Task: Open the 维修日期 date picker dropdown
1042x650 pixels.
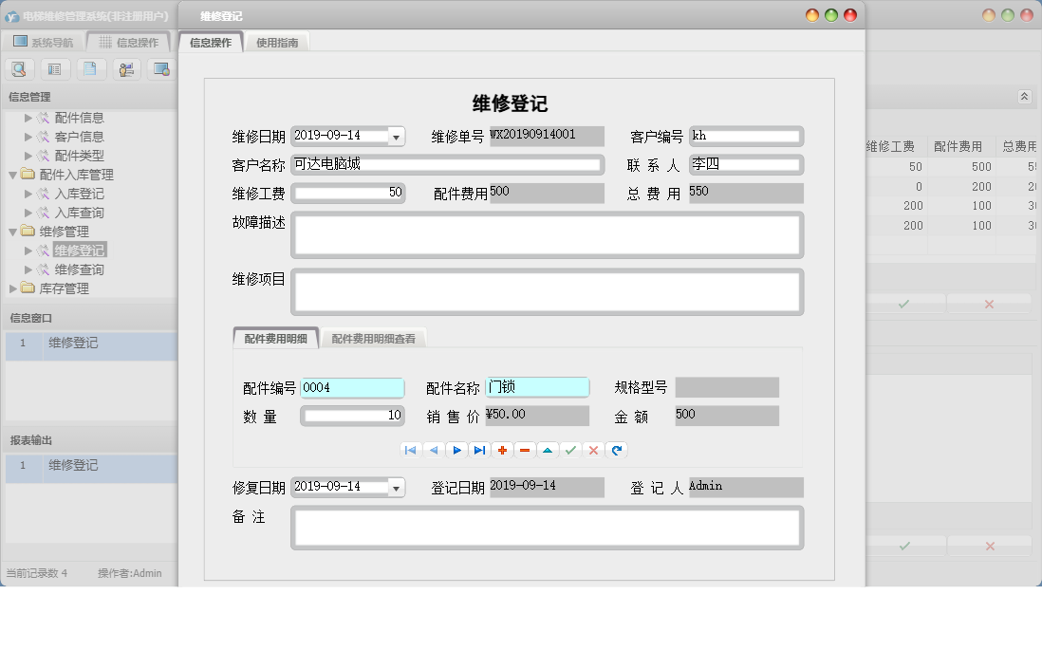Action: click(395, 136)
